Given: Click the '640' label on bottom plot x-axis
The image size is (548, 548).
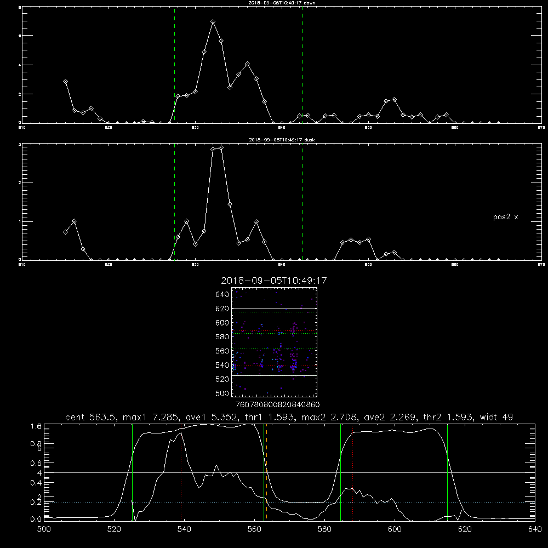Looking at the screenshot, I should pos(535,529).
